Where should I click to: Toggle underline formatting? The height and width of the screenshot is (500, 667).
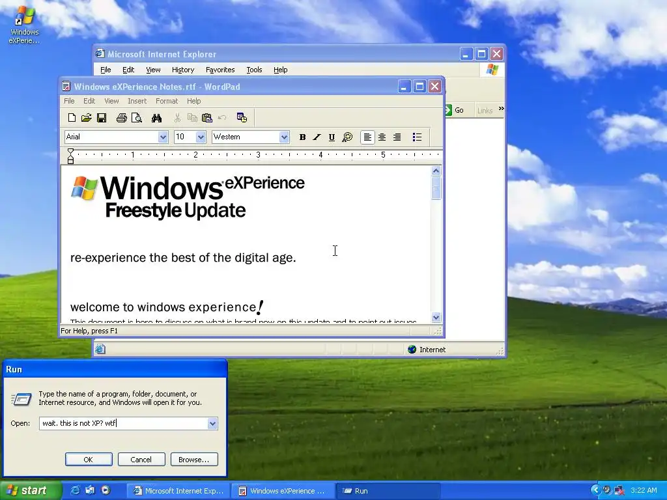[332, 137]
